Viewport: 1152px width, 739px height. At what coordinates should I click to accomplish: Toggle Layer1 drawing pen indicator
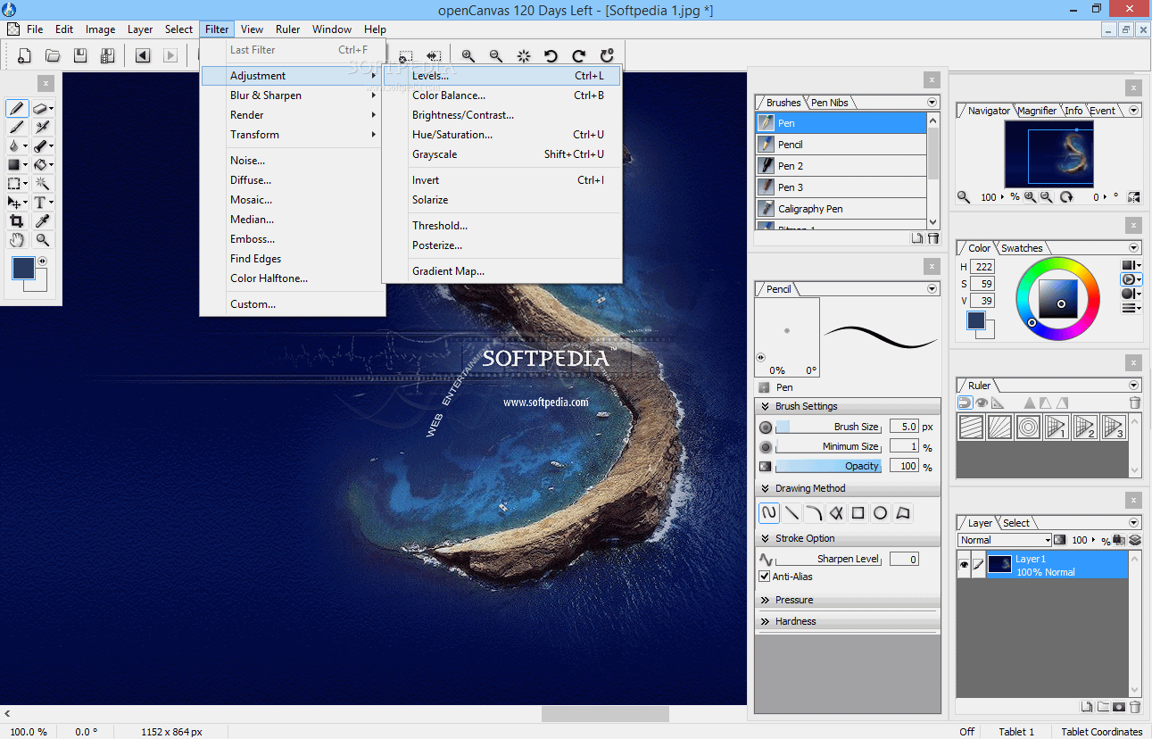(x=978, y=565)
